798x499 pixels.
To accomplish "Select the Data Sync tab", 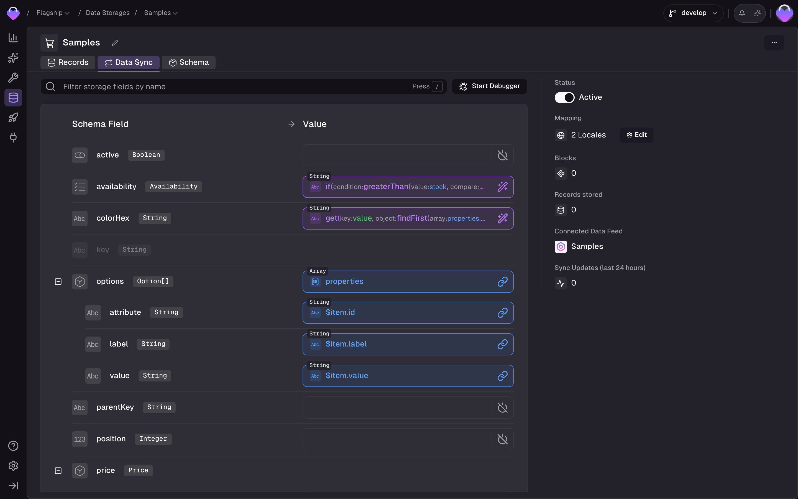I will coord(129,62).
